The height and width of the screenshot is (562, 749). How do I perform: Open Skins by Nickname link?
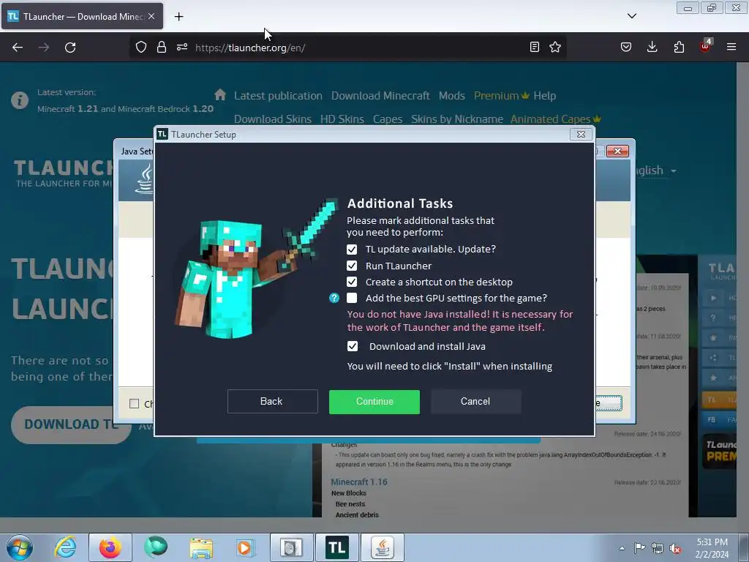pos(457,119)
